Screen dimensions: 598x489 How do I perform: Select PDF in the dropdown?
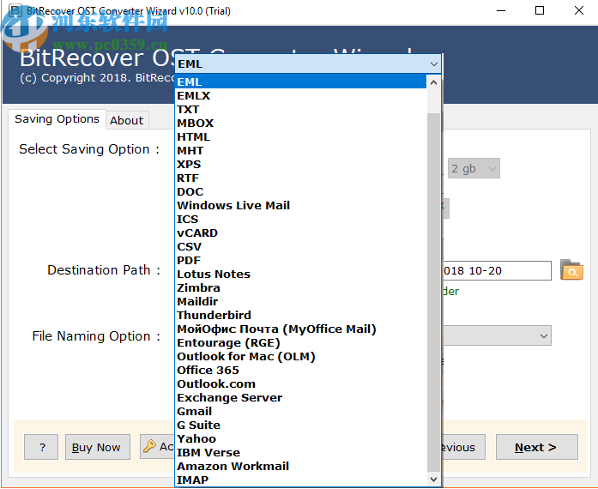(300, 260)
